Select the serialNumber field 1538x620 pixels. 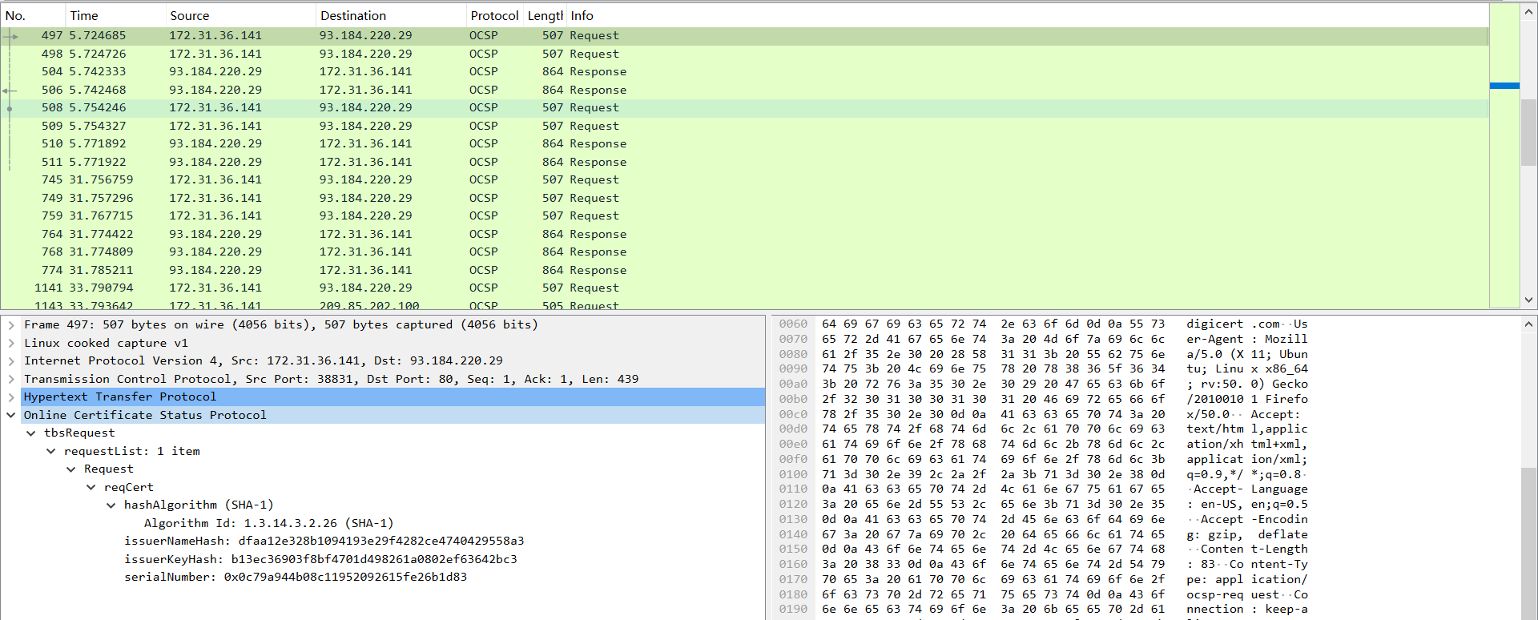tap(295, 577)
